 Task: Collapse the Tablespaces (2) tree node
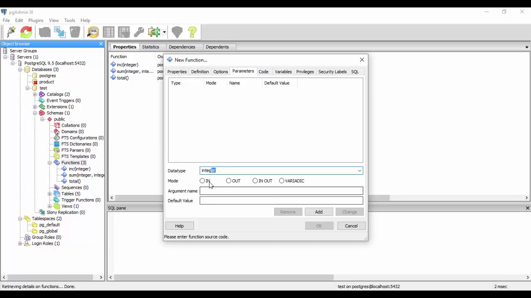tap(20, 219)
